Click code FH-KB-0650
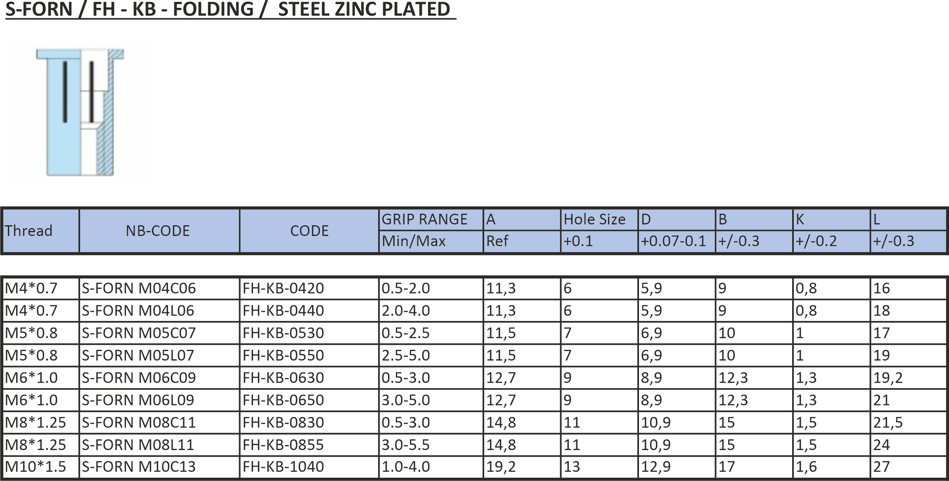Screen dimensions: 949x481 [309, 400]
